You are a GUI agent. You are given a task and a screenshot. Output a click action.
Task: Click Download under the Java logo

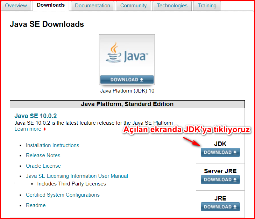click(127, 80)
